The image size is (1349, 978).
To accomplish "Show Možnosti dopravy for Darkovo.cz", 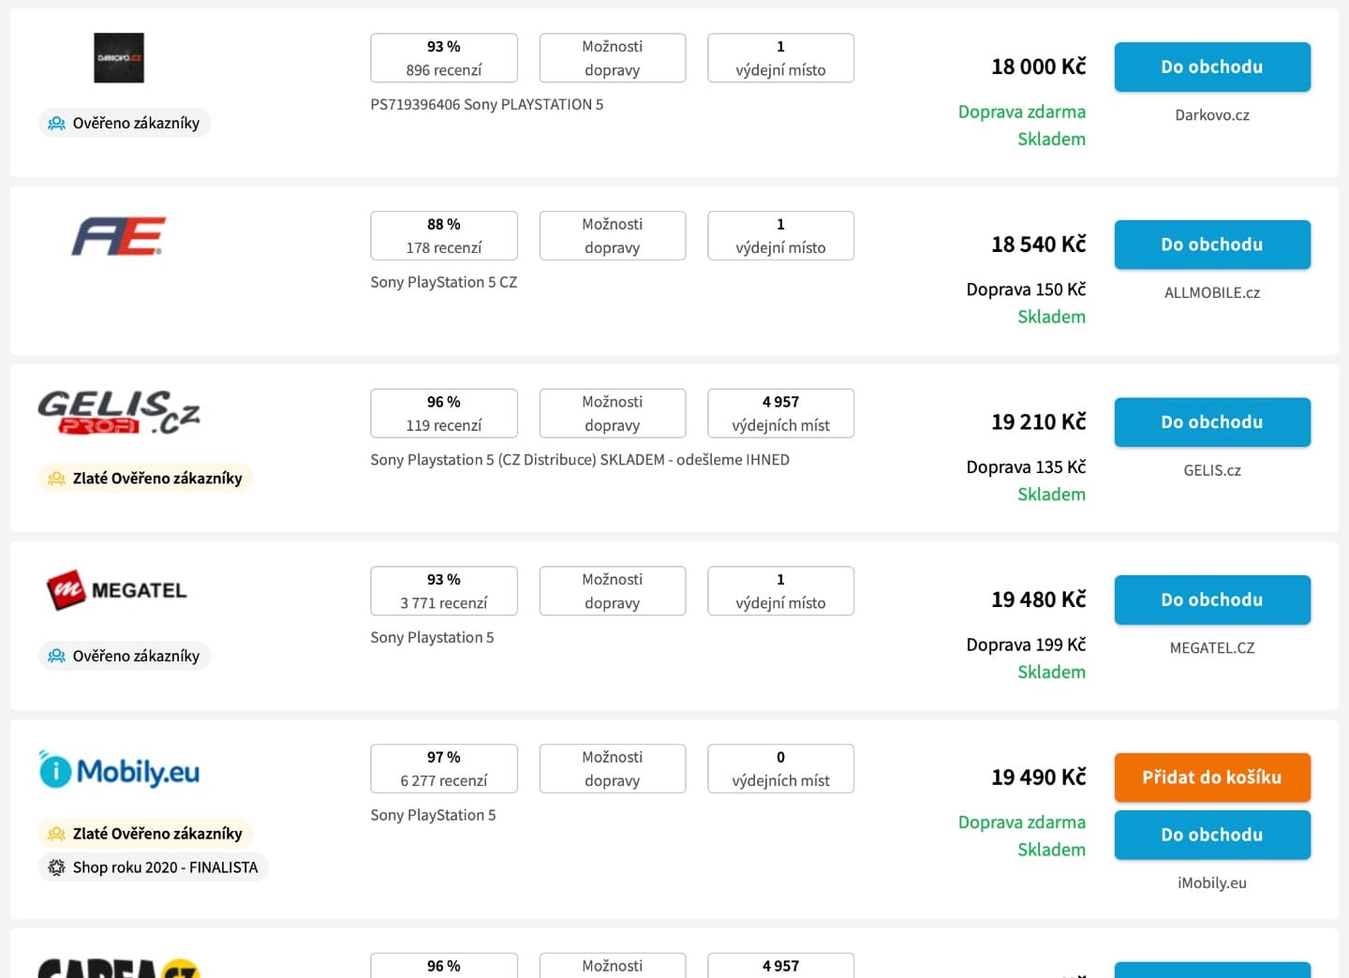I will coord(613,58).
